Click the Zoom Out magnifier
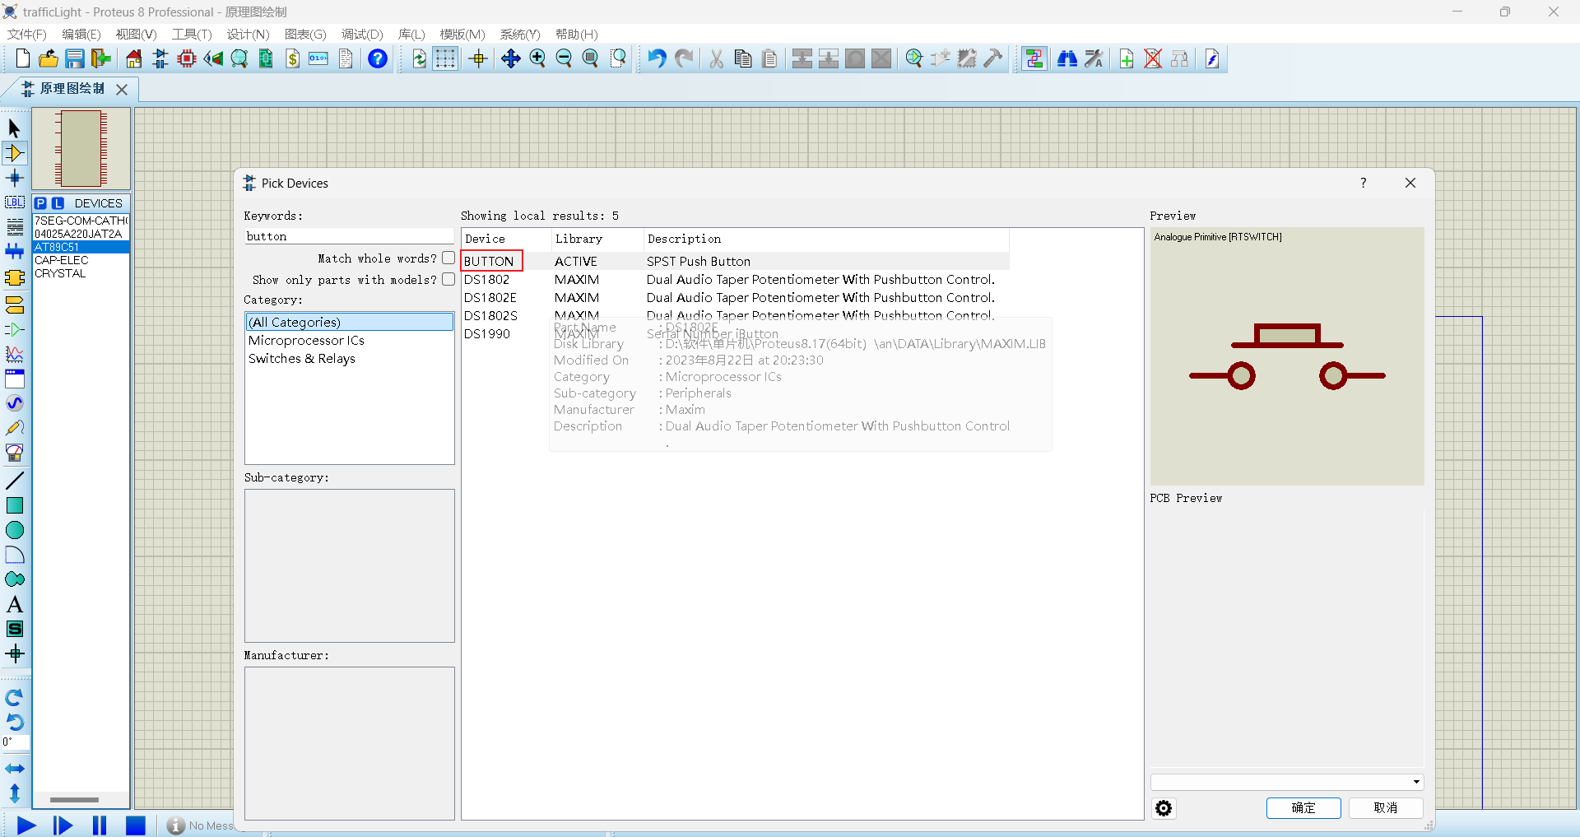Viewport: 1580px width, 837px height. [564, 58]
